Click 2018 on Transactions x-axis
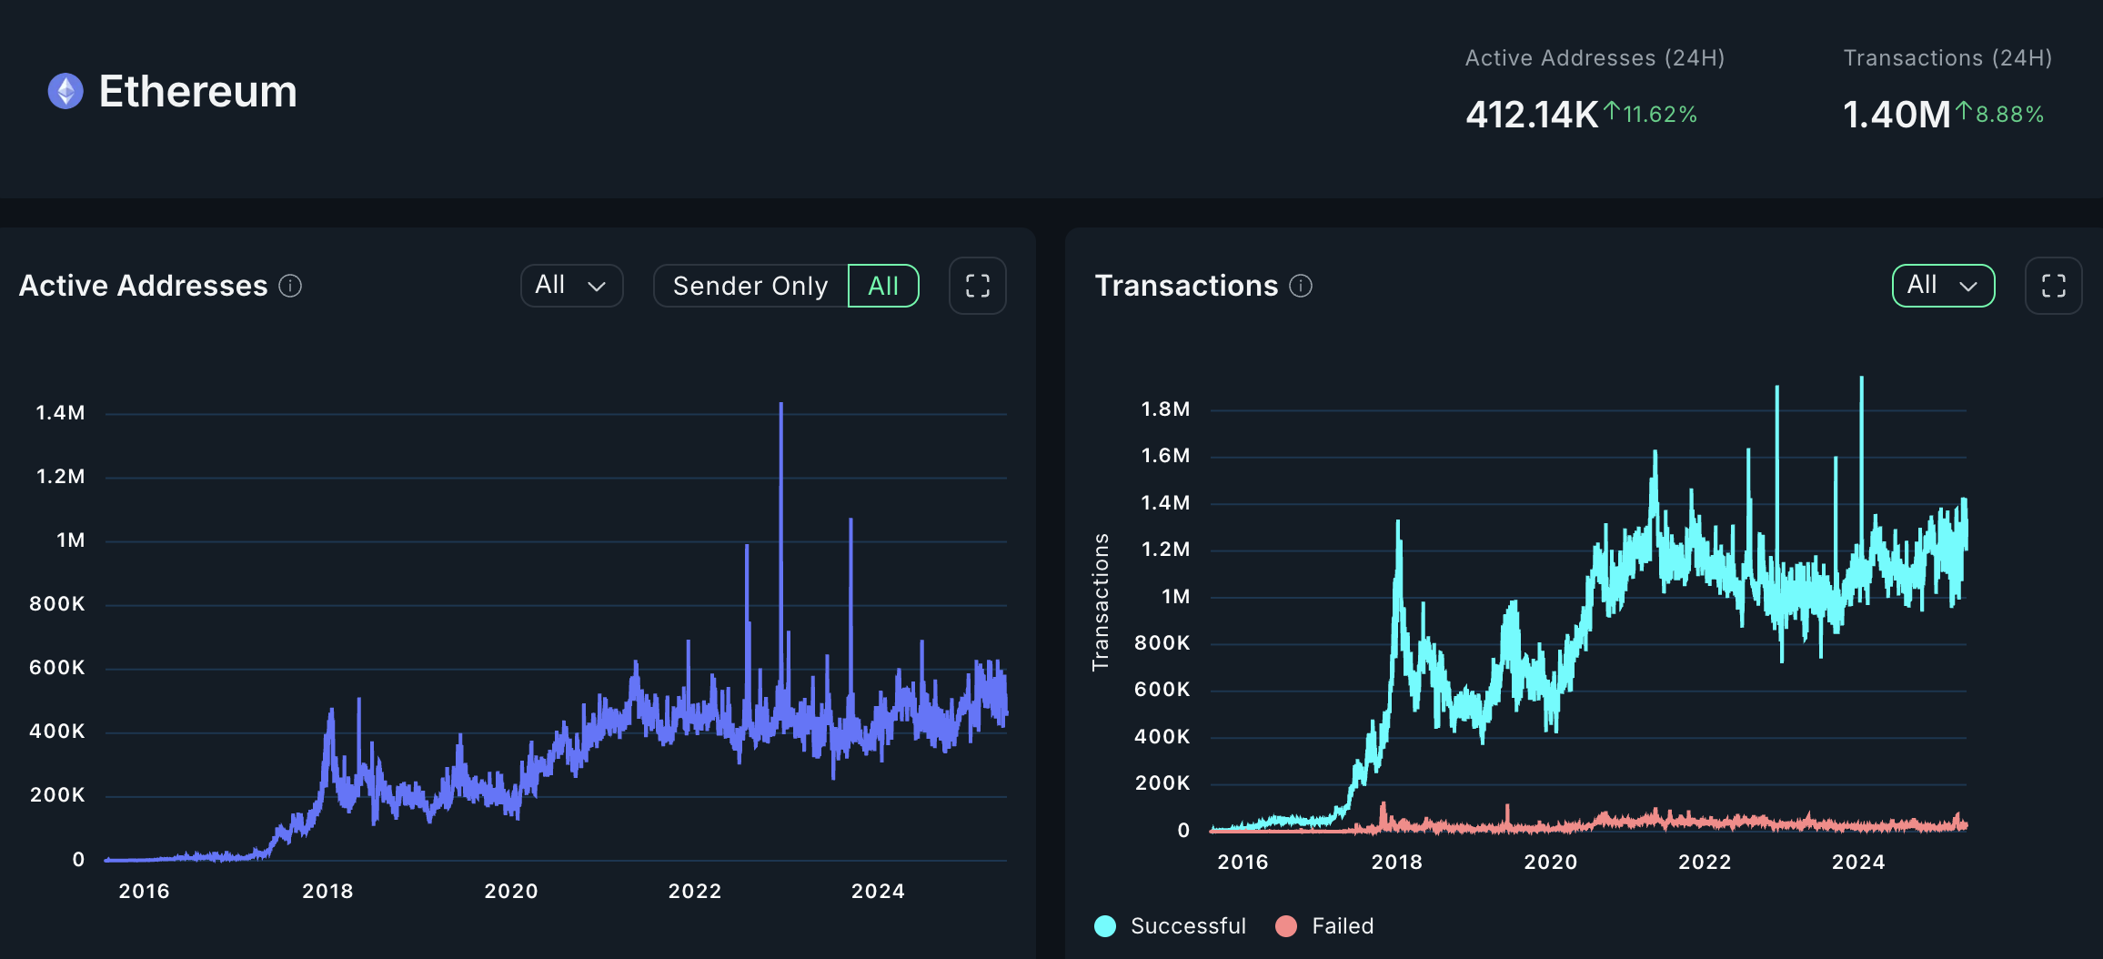 (x=1397, y=863)
